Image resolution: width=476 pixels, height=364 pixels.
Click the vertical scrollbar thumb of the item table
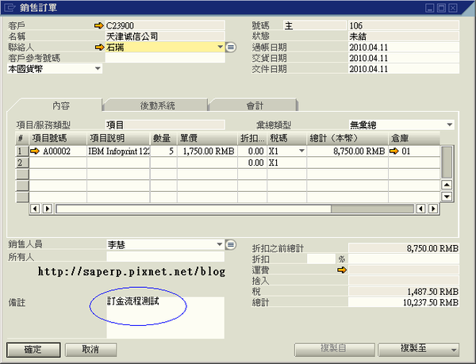click(x=447, y=162)
